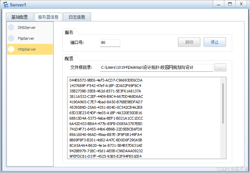Select entry 8CA5A4A4-B620-4e1e-8731-5B4B57D631AE
250x173 pixels.
[106, 146]
